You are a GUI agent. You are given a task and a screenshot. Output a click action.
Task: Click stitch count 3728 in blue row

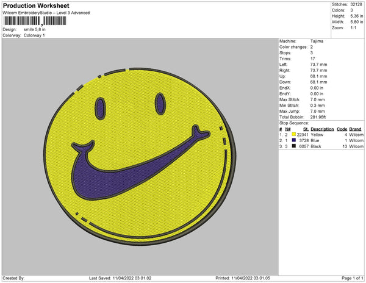(304, 140)
